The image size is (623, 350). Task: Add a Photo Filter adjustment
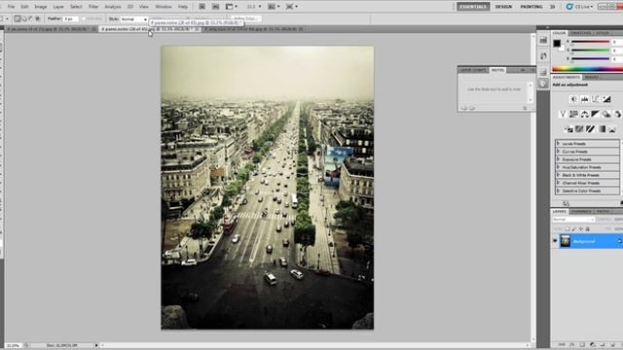click(x=606, y=115)
